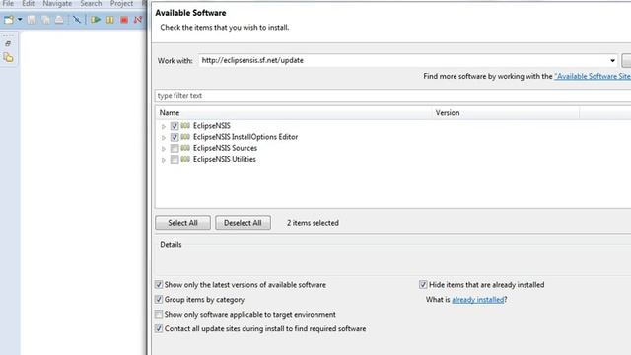
Task: Open the Project menu
Action: coord(121,4)
